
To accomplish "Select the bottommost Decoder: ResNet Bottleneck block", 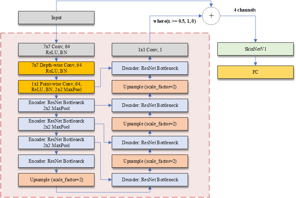I will (x=150, y=179).
